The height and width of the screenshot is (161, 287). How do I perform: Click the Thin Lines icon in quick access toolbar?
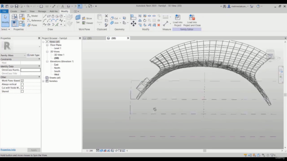[x=80, y=6]
